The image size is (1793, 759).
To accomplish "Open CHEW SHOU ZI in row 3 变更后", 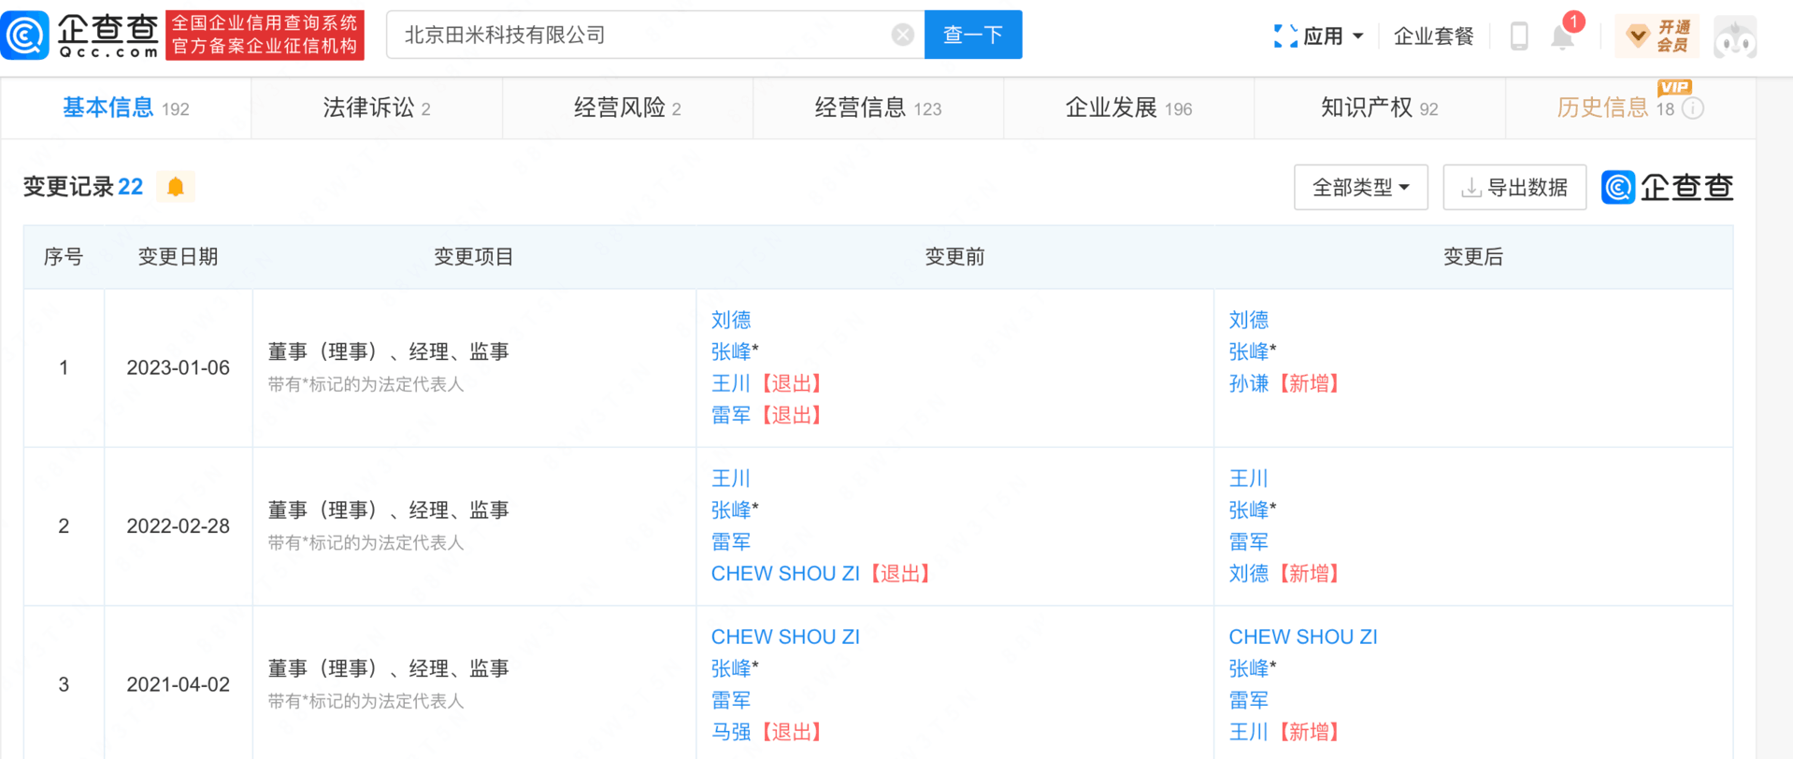I will click(x=1303, y=637).
